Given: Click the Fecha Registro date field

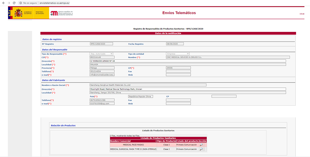Looking at the screenshot, I should click(175, 44).
